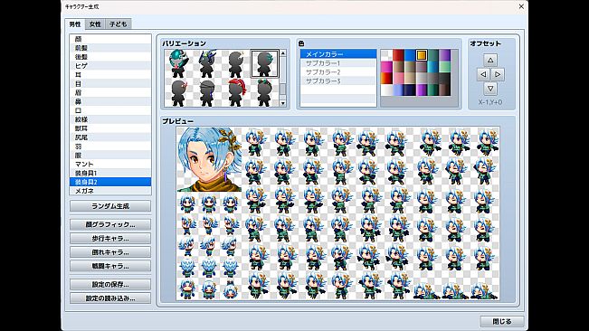Select 後髪 in the parts list
Viewport: 589px width, 331px height.
pyautogui.click(x=110, y=57)
